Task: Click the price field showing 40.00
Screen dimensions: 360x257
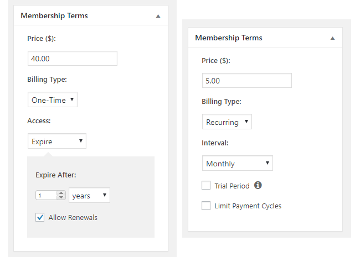Action: (73, 59)
